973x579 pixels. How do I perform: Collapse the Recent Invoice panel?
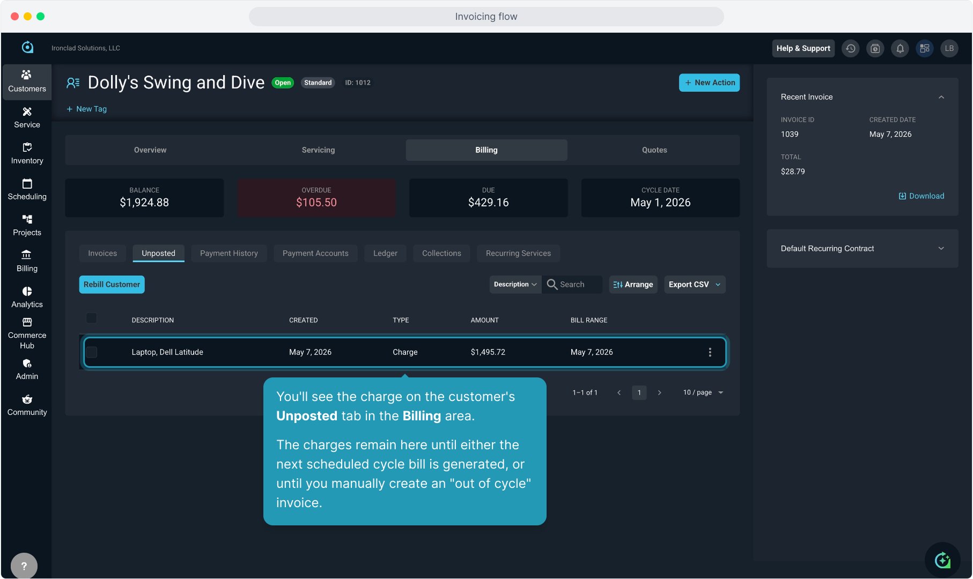point(941,97)
